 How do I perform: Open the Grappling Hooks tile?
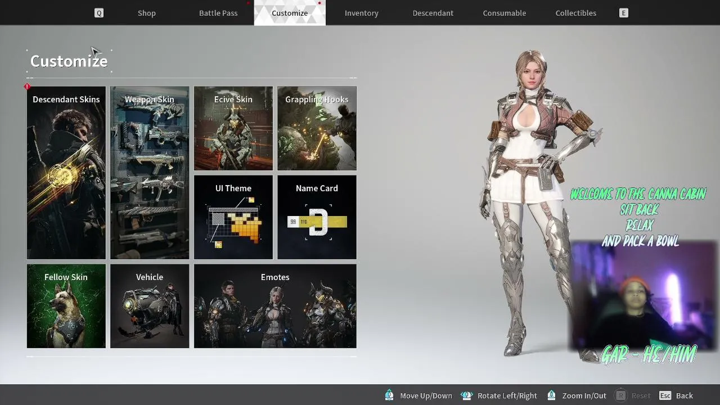(317, 128)
